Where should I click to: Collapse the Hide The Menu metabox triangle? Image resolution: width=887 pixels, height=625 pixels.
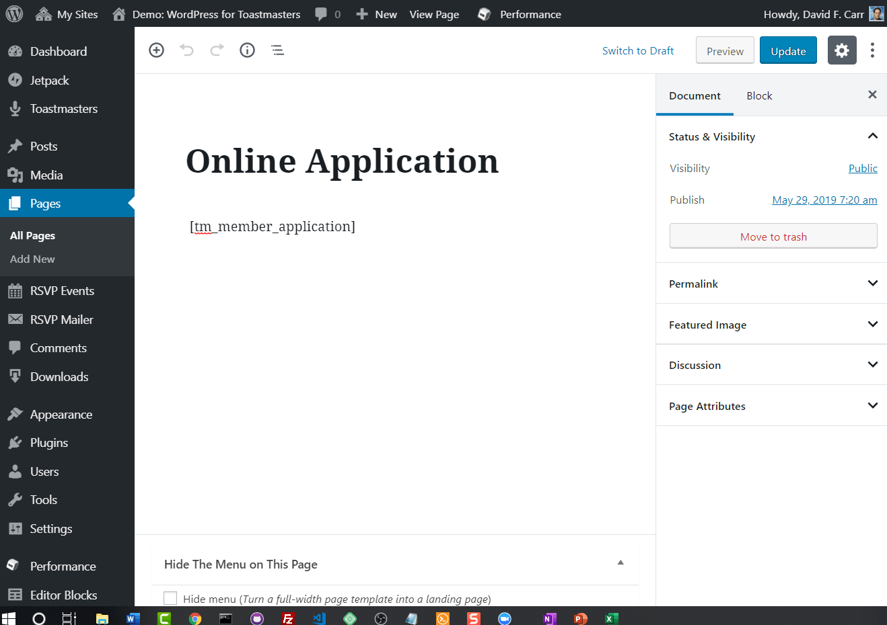[620, 562]
